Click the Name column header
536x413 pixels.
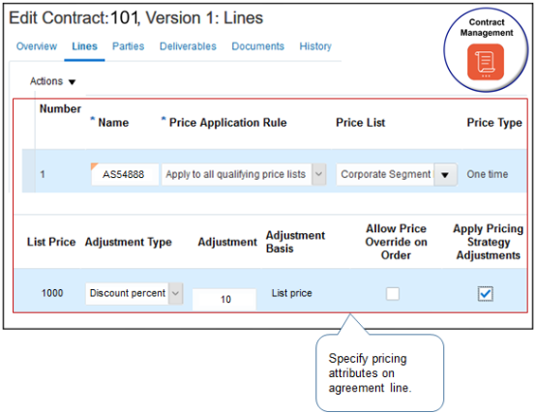113,122
